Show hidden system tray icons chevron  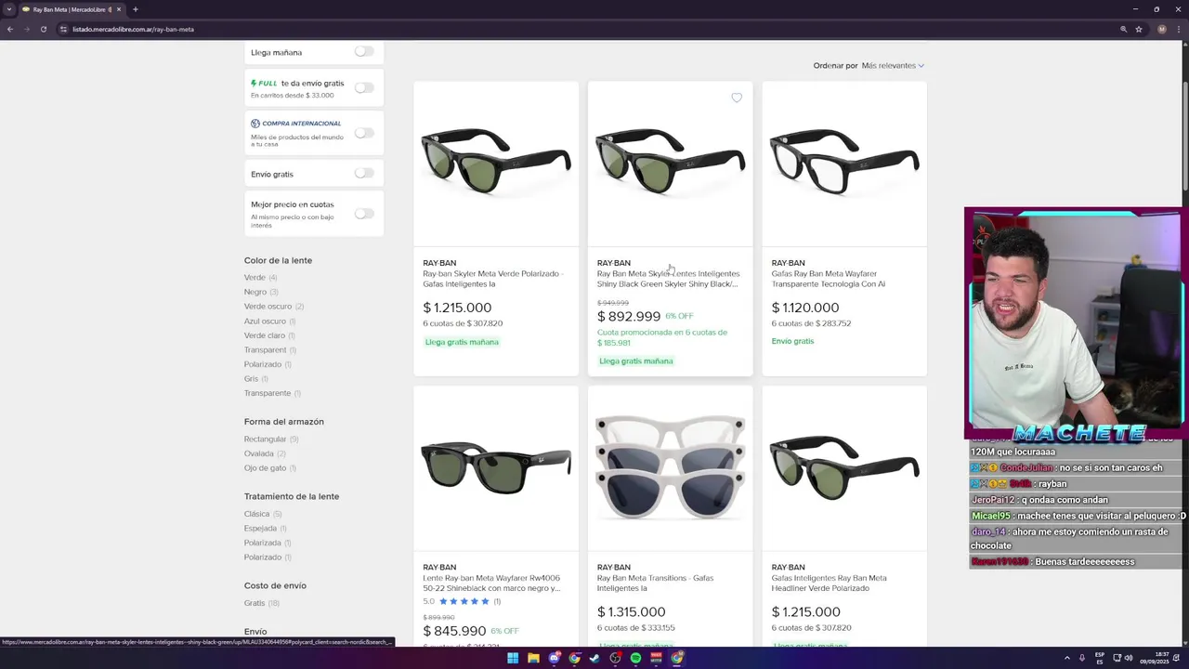[1066, 658]
